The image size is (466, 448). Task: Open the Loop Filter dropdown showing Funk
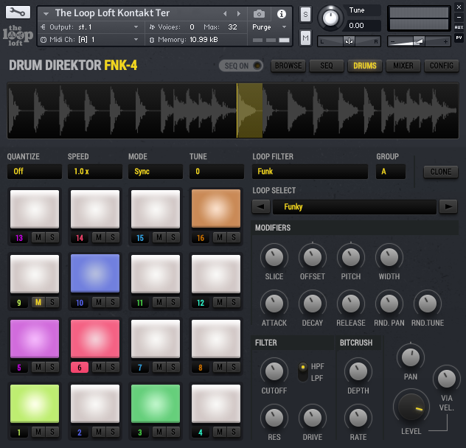coord(310,172)
